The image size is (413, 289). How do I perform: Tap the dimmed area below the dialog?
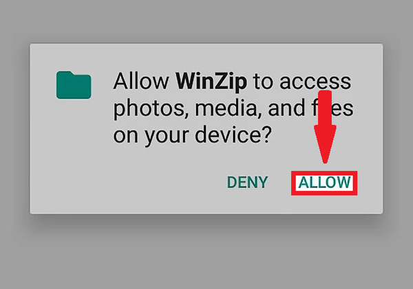tap(206, 252)
